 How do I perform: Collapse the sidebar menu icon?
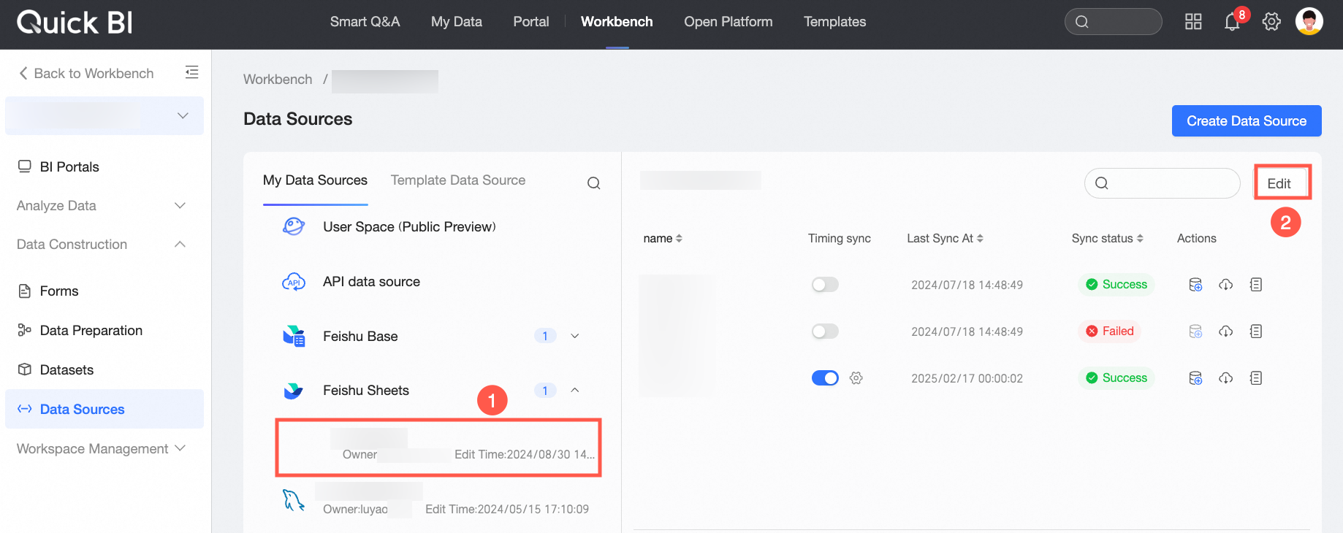tap(191, 72)
